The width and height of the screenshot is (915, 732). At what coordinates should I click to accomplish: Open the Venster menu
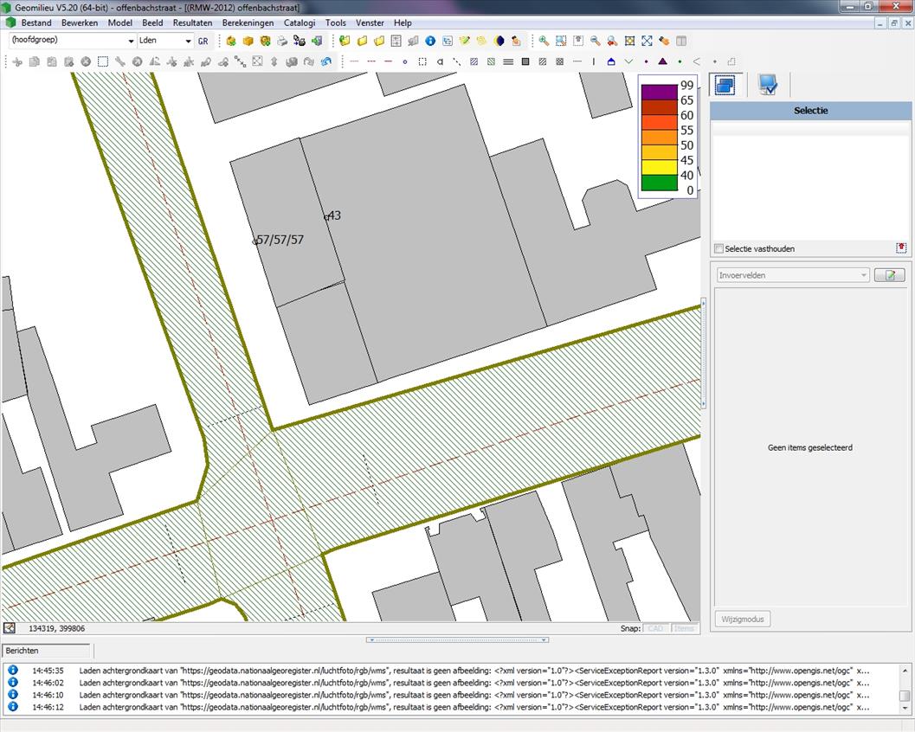tap(370, 22)
